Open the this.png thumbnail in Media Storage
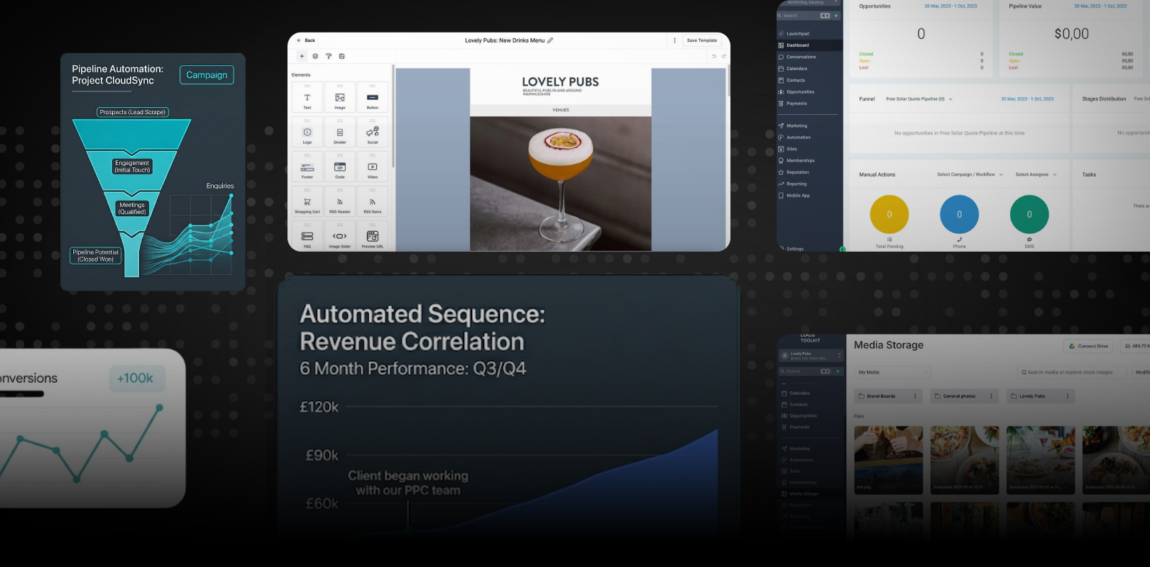The width and height of the screenshot is (1150, 567). tap(889, 460)
